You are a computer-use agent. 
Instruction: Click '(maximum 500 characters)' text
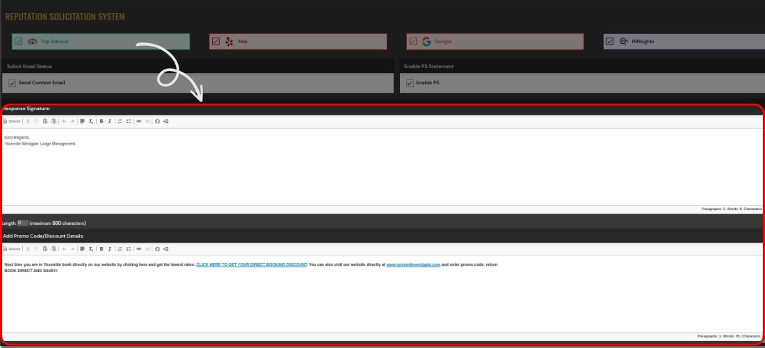pos(58,223)
